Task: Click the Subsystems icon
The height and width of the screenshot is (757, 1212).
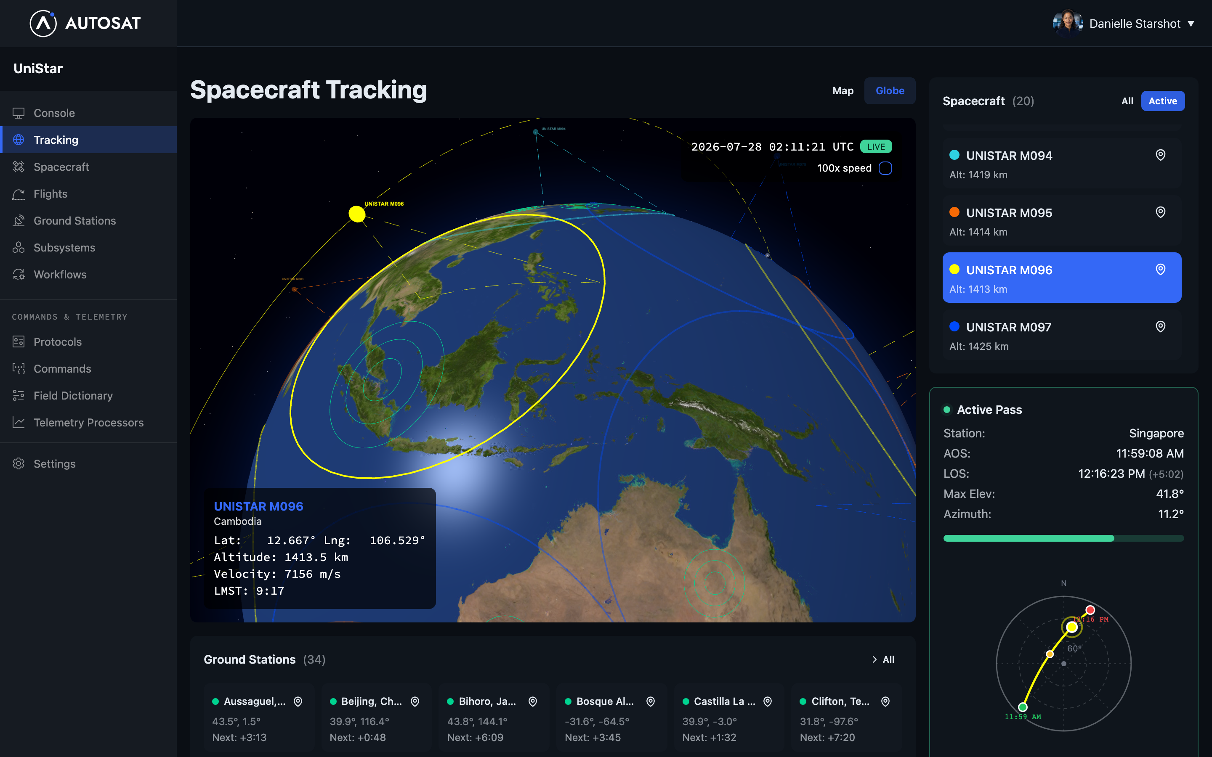Action: tap(19, 248)
